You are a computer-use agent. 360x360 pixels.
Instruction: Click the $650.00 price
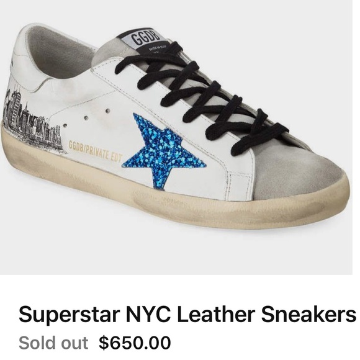click(x=135, y=343)
